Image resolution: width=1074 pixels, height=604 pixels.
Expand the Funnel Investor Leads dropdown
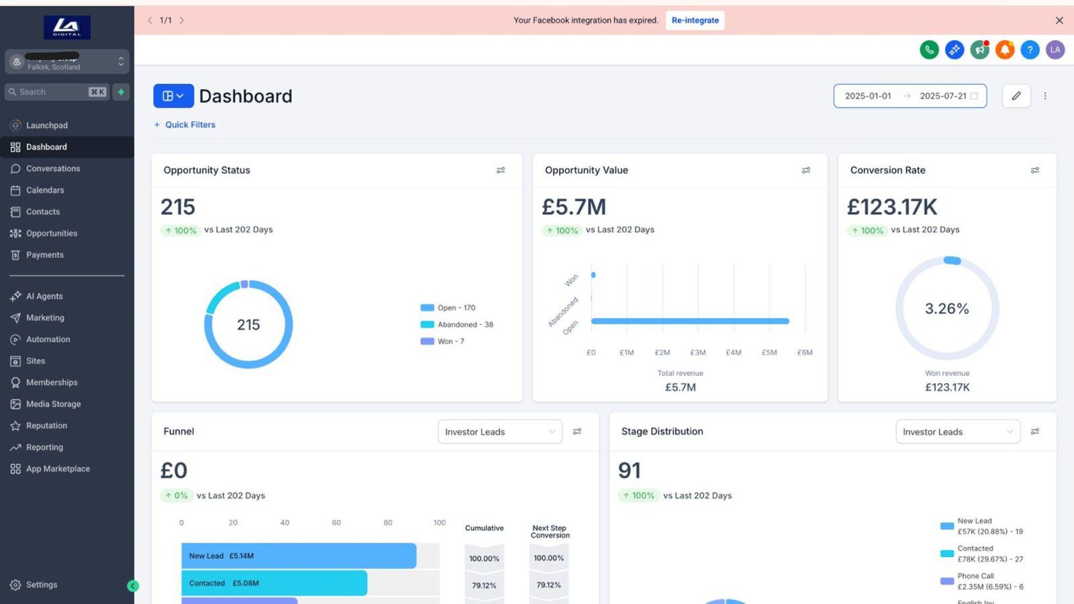point(500,432)
